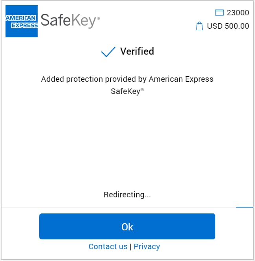Screen dimensions: 255x261
Task: Click the blue verified checkmark icon
Action: (108, 52)
